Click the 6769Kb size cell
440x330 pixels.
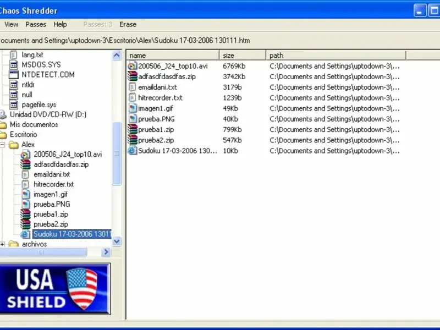pyautogui.click(x=234, y=66)
